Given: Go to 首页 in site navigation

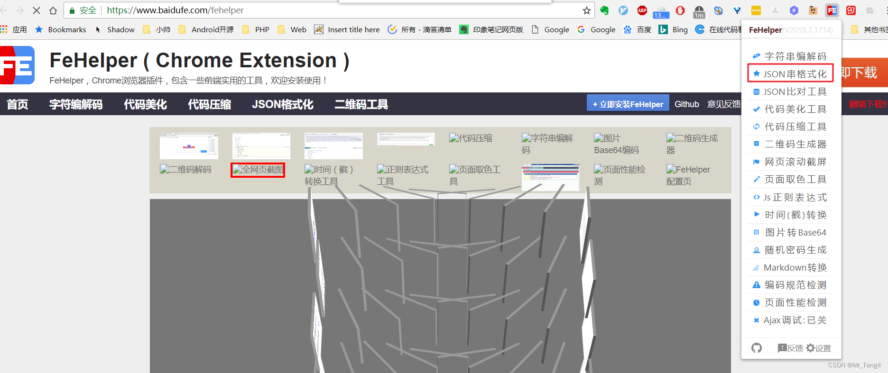Looking at the screenshot, I should (x=18, y=104).
